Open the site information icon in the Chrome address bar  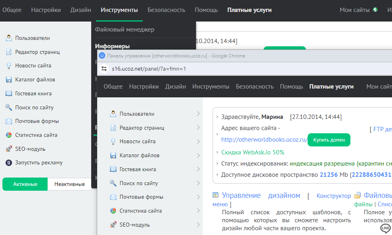[x=104, y=69]
